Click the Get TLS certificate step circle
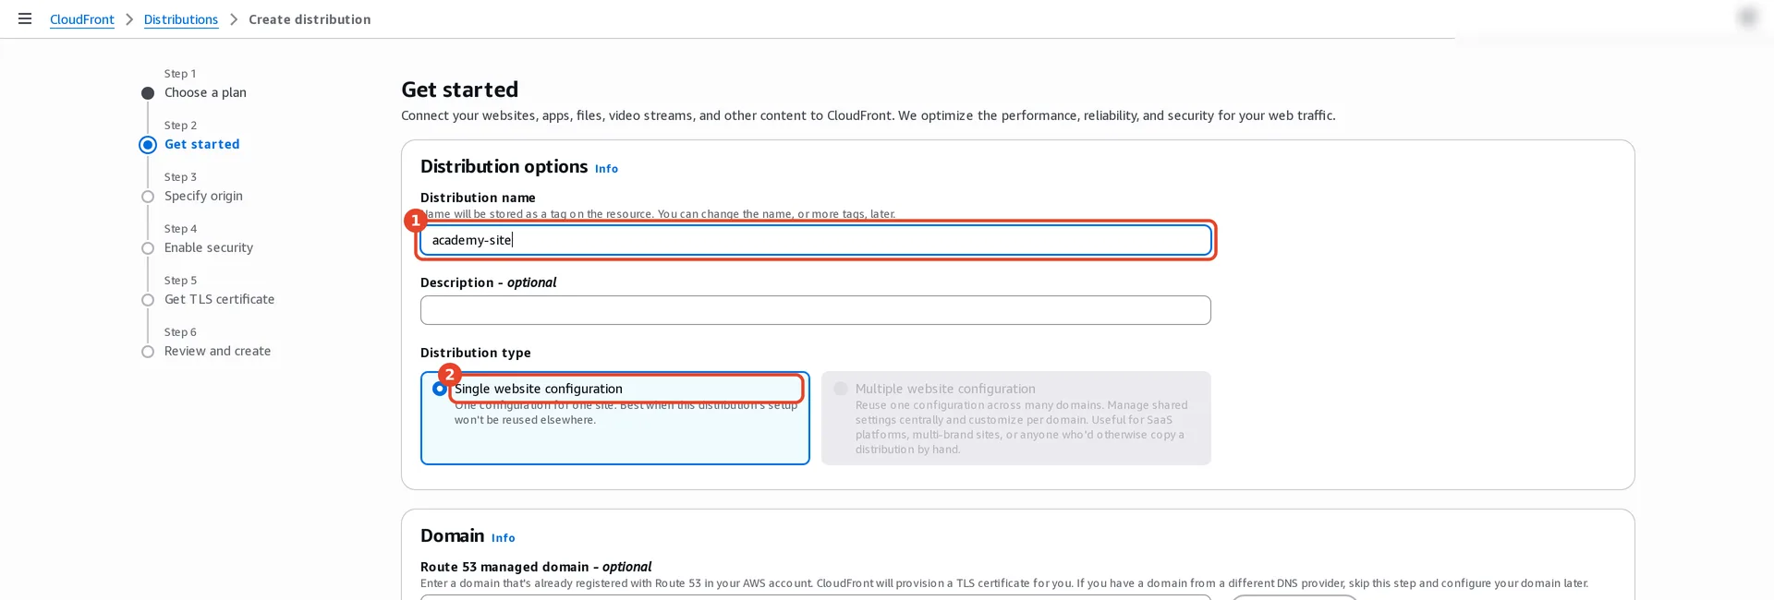The height and width of the screenshot is (600, 1774). pyautogui.click(x=148, y=300)
